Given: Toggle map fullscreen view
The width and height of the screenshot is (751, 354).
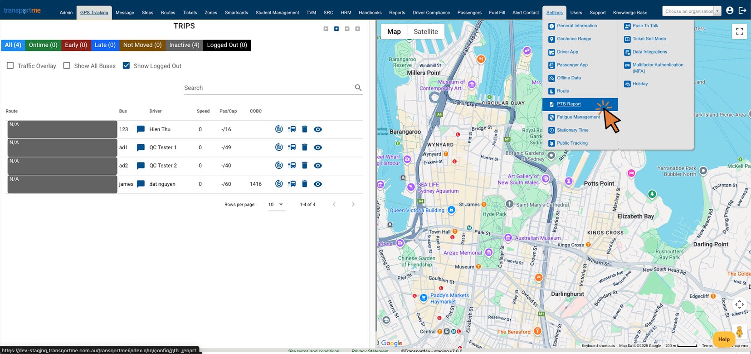Looking at the screenshot, I should pyautogui.click(x=740, y=31).
